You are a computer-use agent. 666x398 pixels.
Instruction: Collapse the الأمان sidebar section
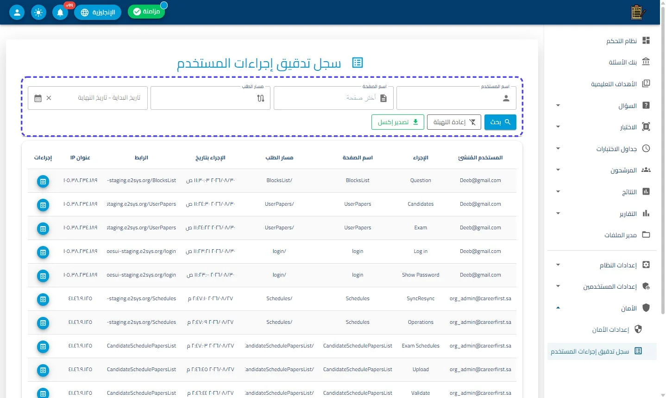point(558,308)
